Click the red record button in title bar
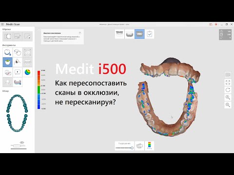 [216, 24]
